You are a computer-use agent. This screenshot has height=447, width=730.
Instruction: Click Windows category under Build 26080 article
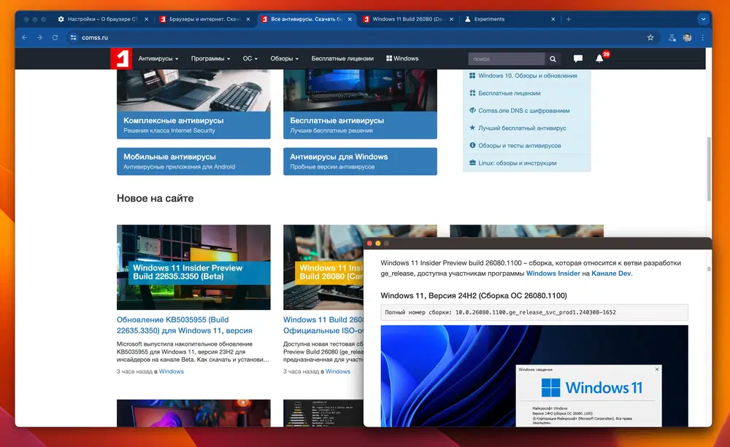[x=338, y=371]
